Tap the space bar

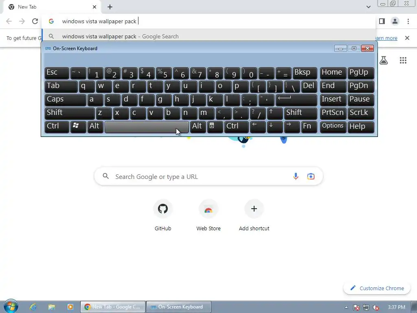pyautogui.click(x=147, y=127)
